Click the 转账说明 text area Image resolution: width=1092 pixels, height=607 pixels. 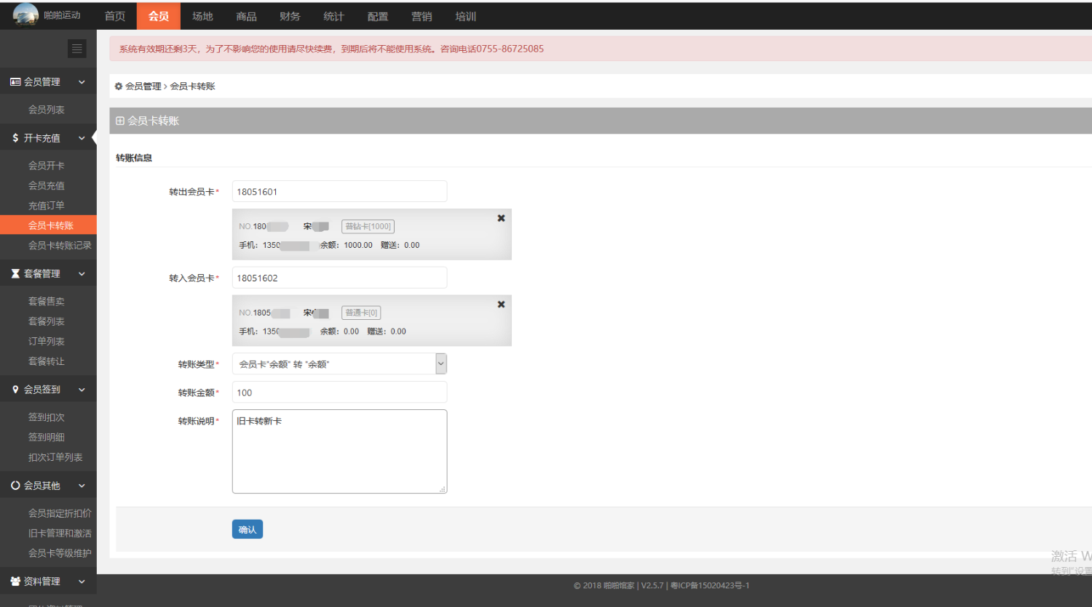click(339, 451)
